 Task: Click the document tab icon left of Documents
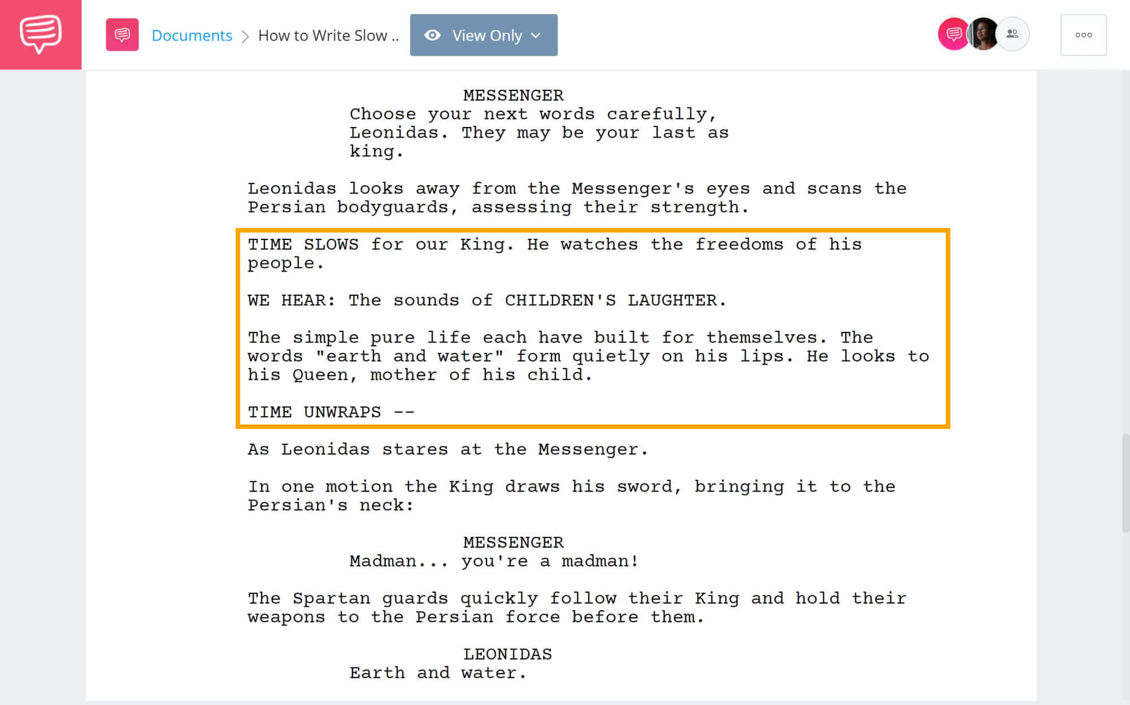coord(122,35)
